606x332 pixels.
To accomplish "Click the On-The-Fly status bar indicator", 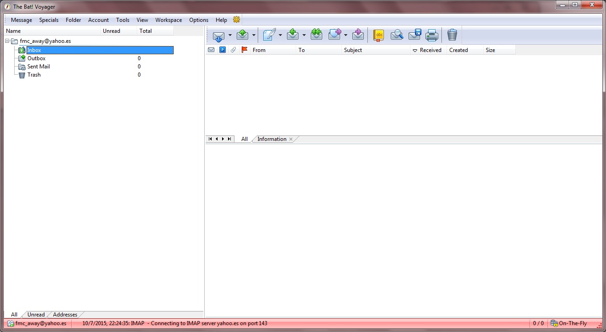I will (x=569, y=323).
